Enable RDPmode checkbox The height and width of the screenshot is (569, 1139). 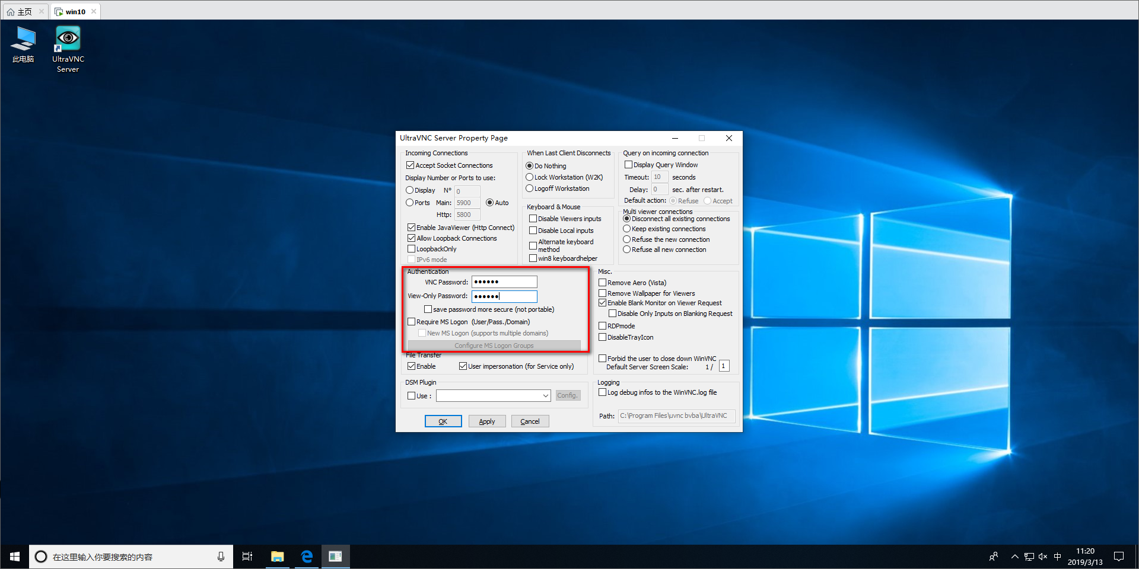tap(602, 326)
